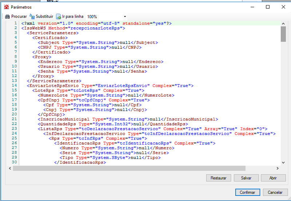Click line number 30 in gutter
This screenshot has width=291, height=201.
pos(14,162)
